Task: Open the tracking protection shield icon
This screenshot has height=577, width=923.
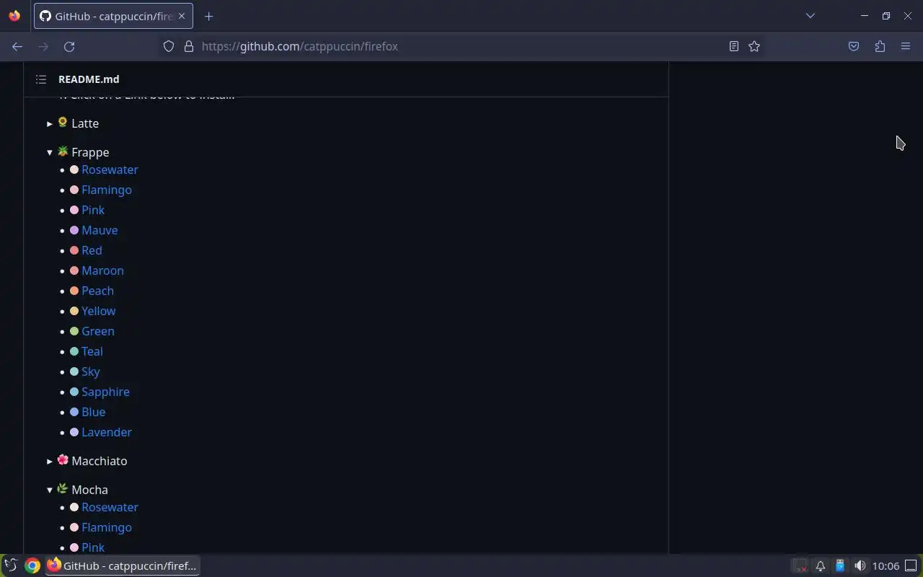Action: [x=169, y=46]
